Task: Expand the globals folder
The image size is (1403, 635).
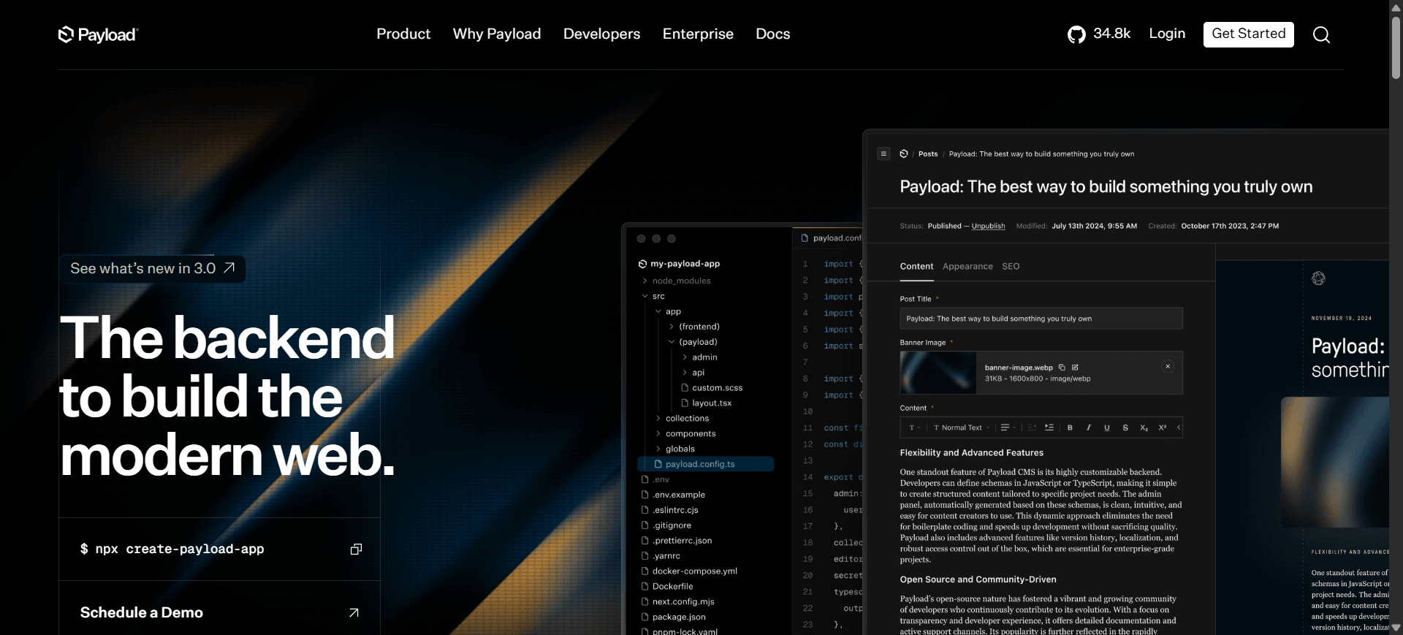Action: click(658, 449)
